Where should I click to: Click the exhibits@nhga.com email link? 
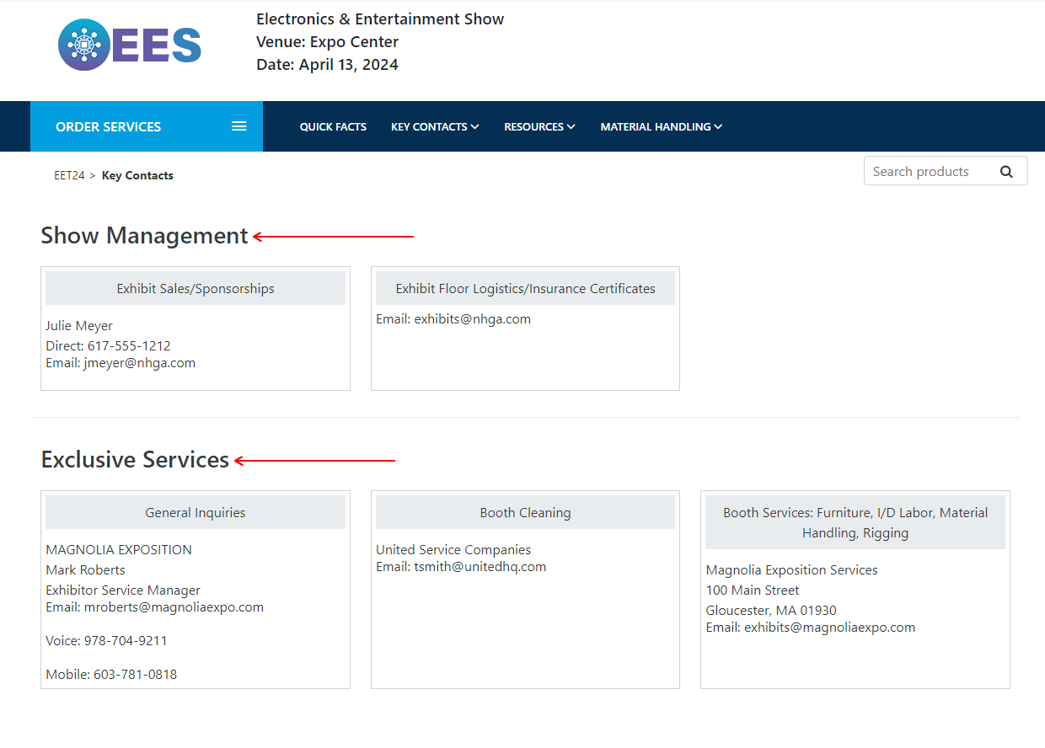(473, 318)
